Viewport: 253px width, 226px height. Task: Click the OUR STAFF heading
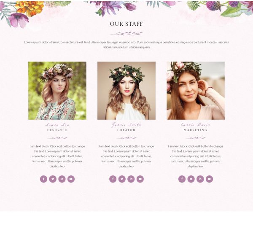[x=126, y=24]
